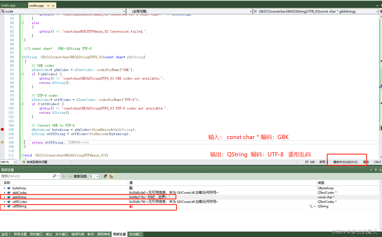Click the green no-issues checkmark icon
382x237 pixels.
[x=24, y=161]
